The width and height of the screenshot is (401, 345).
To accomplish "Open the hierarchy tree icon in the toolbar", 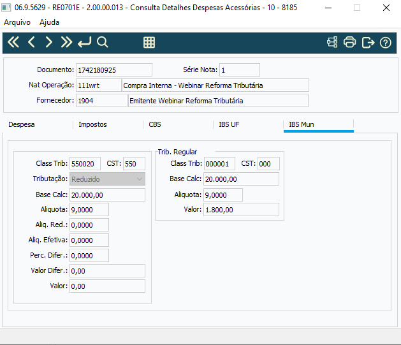I will tap(332, 42).
